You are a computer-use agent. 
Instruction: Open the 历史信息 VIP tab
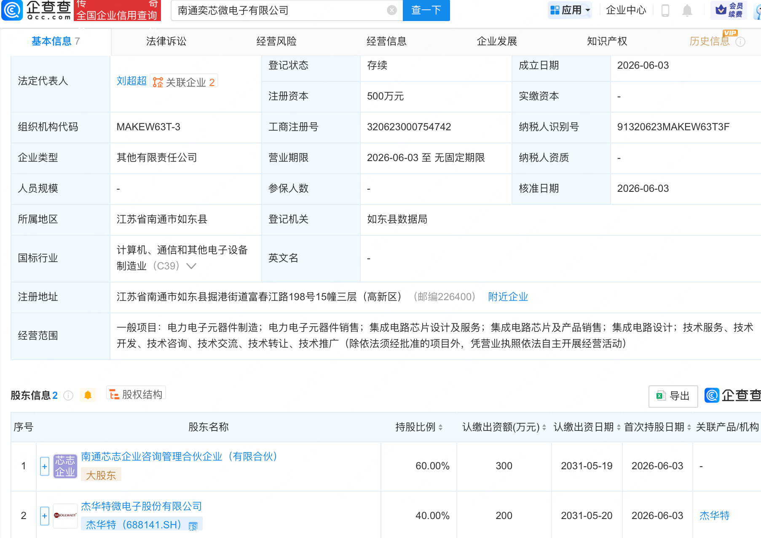(x=710, y=41)
